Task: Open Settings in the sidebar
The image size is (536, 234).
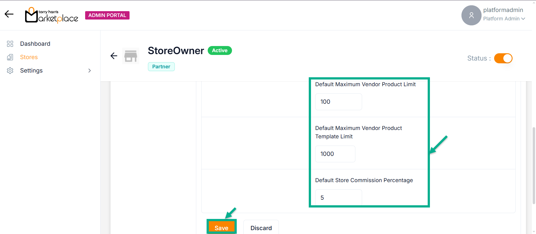Action: click(31, 71)
